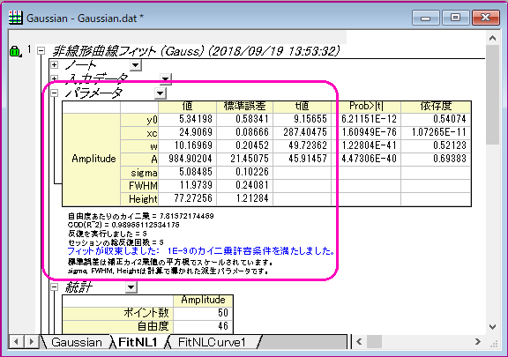Select the Amplitude row-group cell in parameters

91,159
